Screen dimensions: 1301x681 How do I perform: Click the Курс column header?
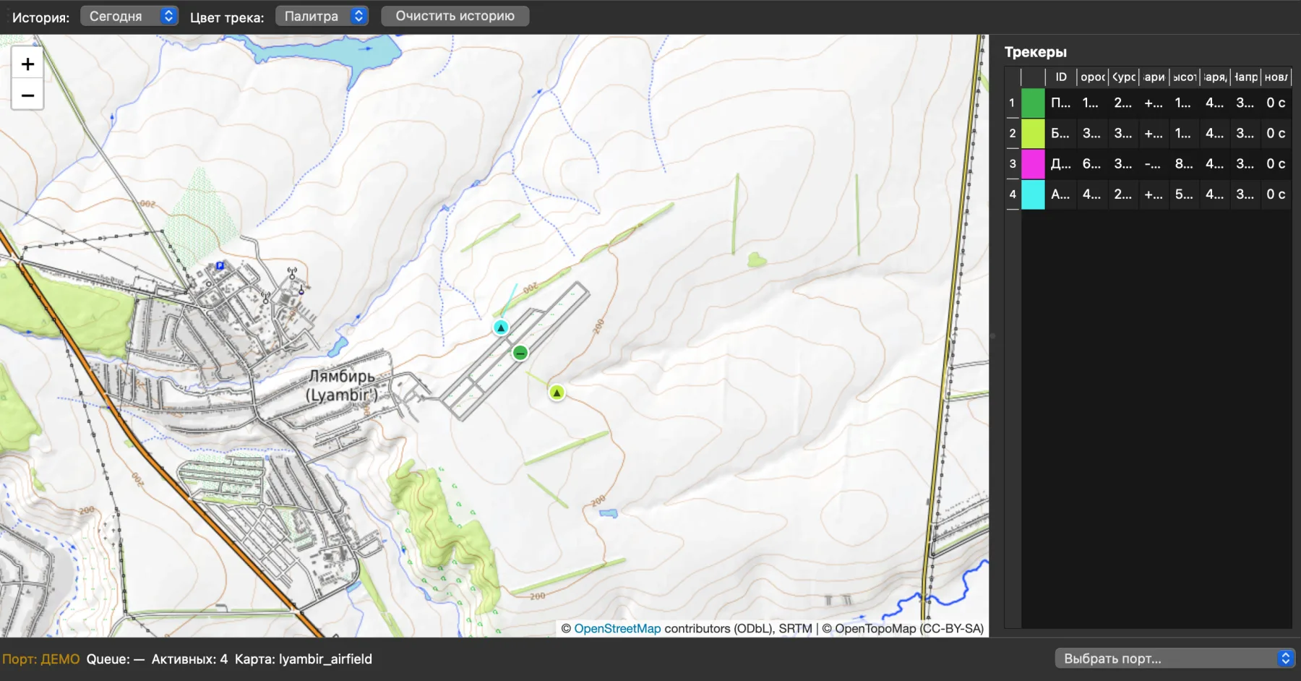click(1124, 77)
